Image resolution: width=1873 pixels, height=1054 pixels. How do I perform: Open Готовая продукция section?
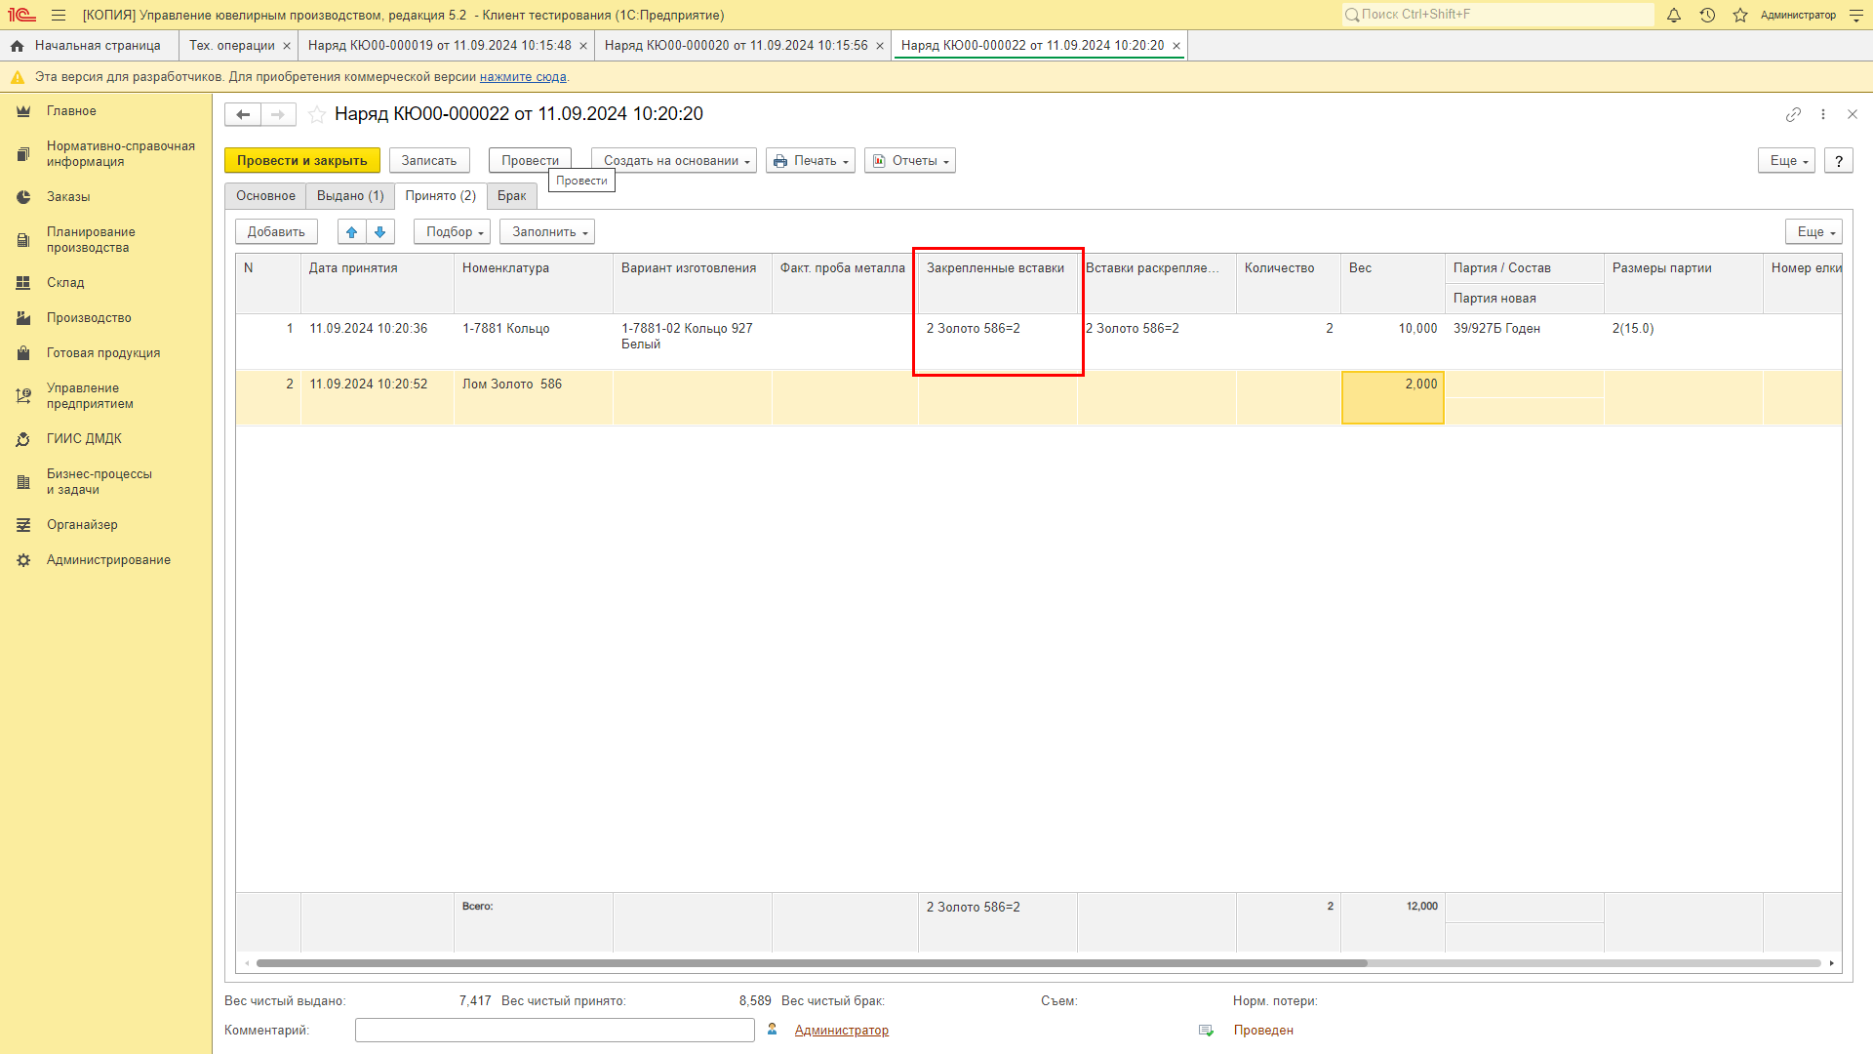103,353
